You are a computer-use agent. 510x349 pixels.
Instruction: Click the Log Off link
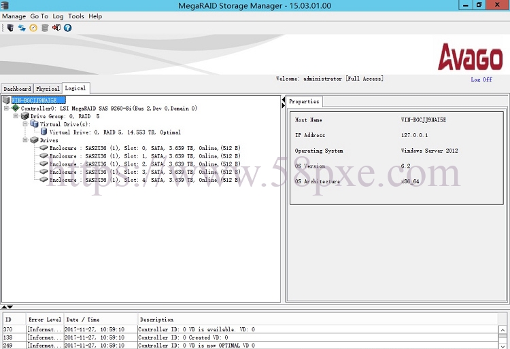[481, 79]
